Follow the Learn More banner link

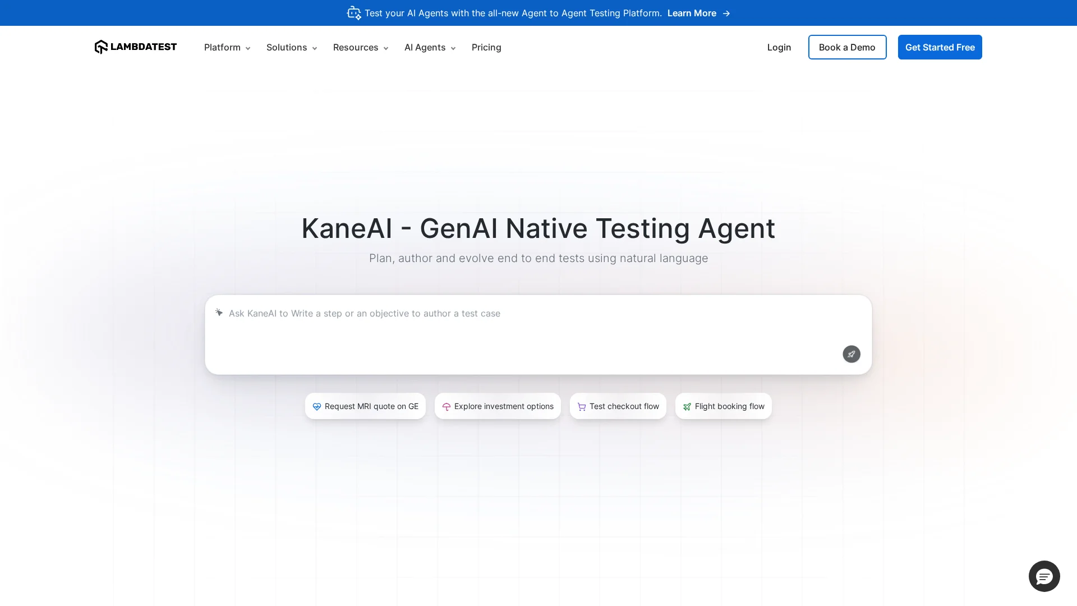click(x=692, y=13)
